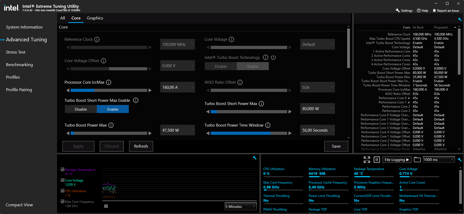Screen dimensions: 464x214
Task: Enable Turbo Boost Short Power Max
Action: click(x=113, y=109)
